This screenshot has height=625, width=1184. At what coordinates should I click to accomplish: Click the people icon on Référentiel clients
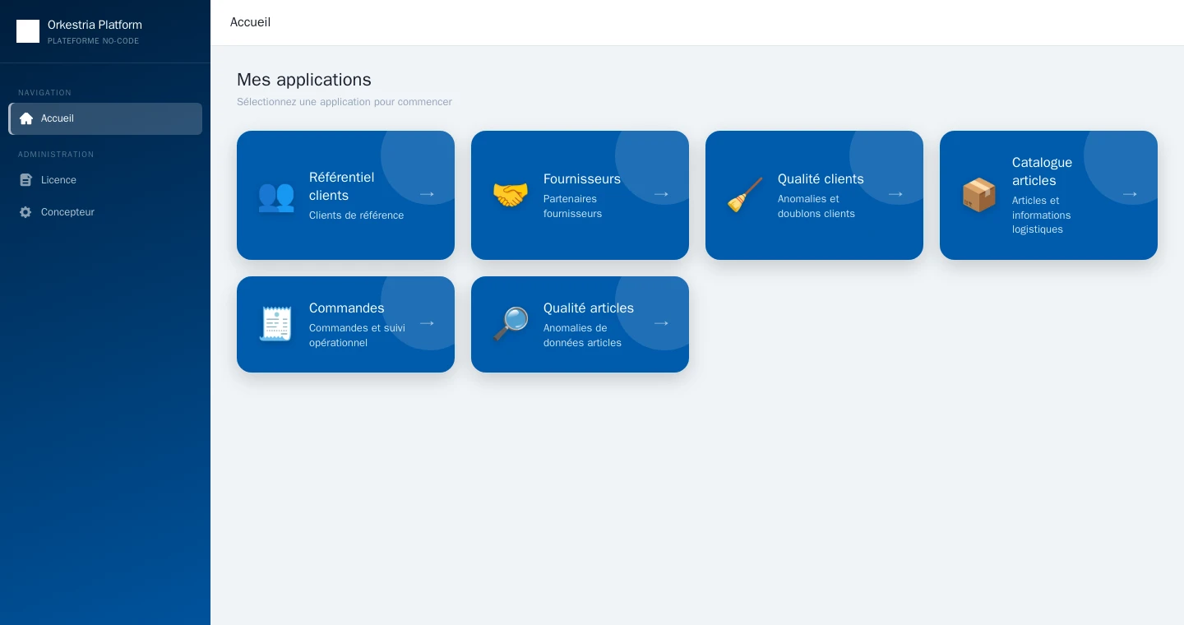coord(276,196)
